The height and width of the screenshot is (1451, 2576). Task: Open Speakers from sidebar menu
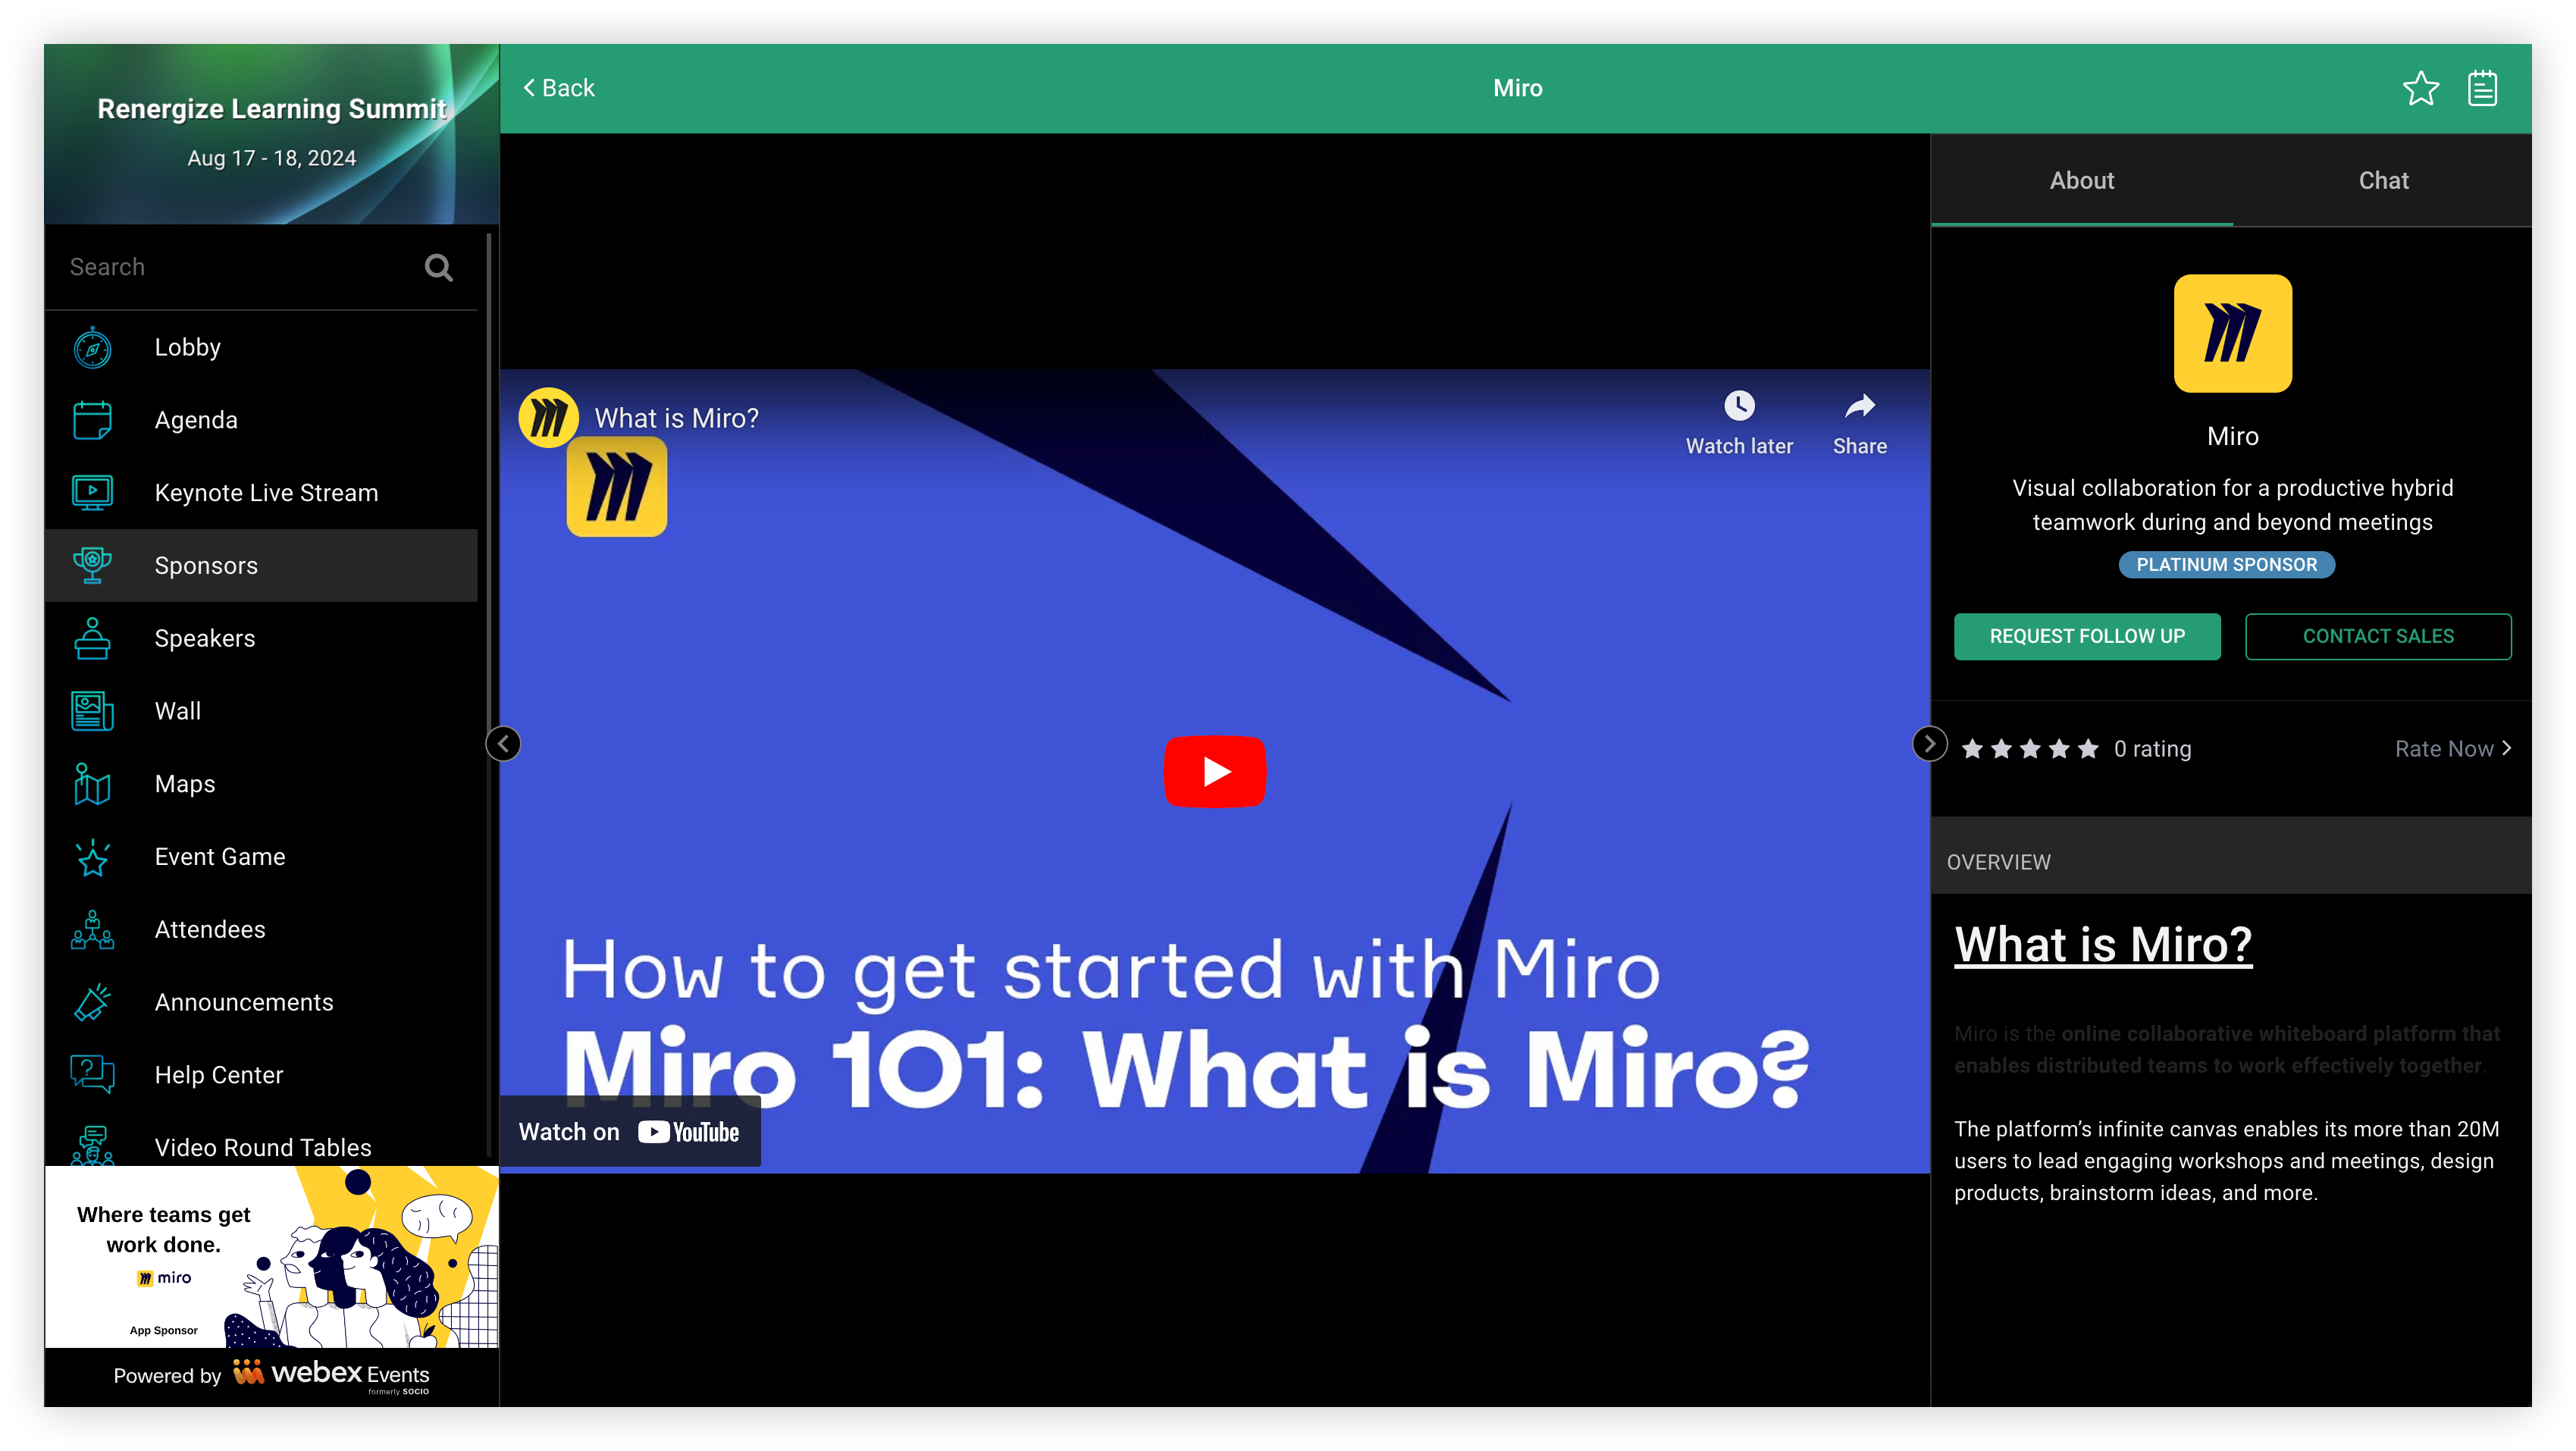(261, 638)
